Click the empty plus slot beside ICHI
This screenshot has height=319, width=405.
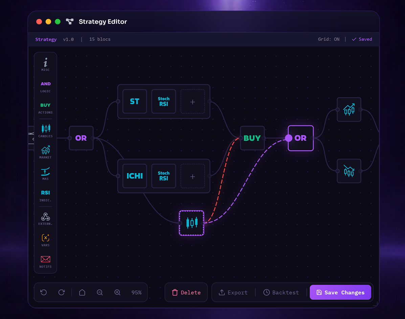[x=193, y=176]
